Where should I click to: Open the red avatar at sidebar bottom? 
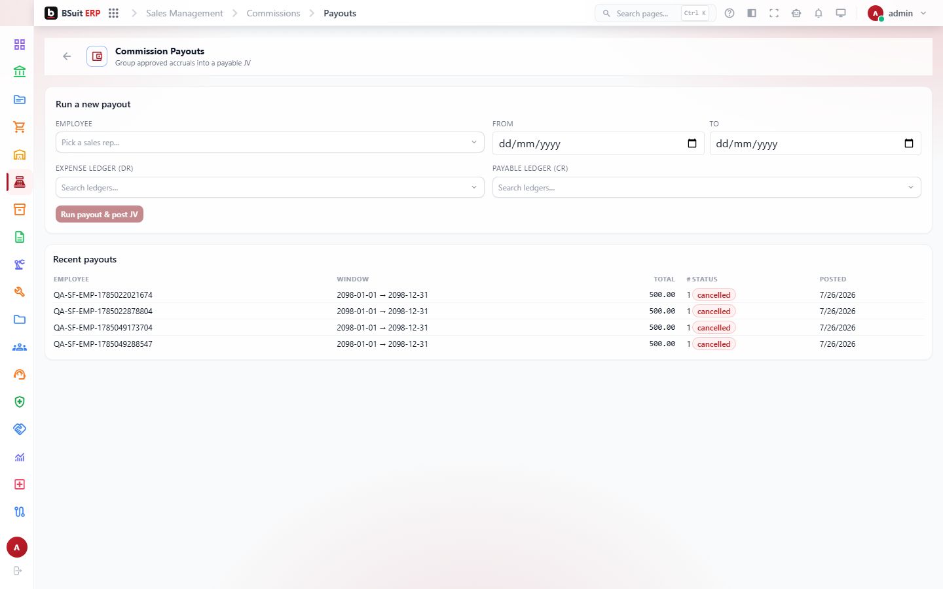click(17, 547)
